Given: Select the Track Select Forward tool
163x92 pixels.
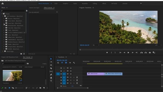Looking at the screenshot, I should [x=51, y=62].
